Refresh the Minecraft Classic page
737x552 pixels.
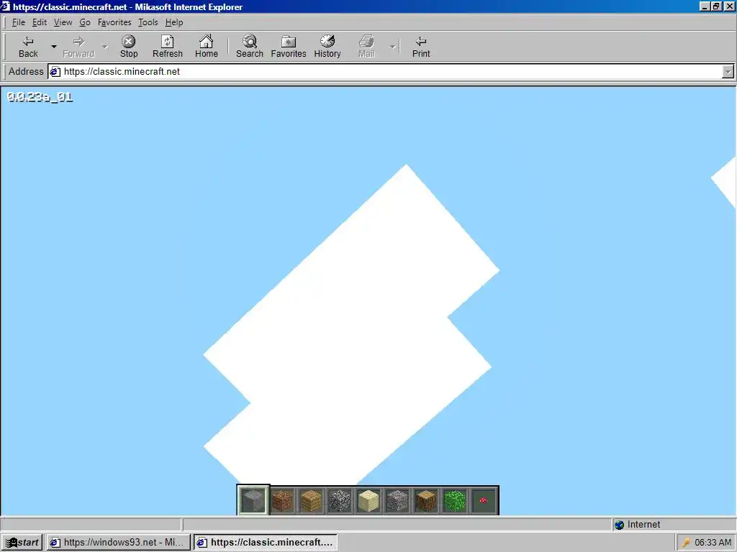tap(167, 47)
